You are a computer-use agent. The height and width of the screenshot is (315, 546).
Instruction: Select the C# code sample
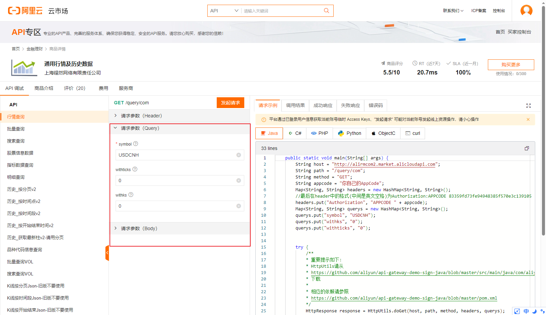point(295,133)
